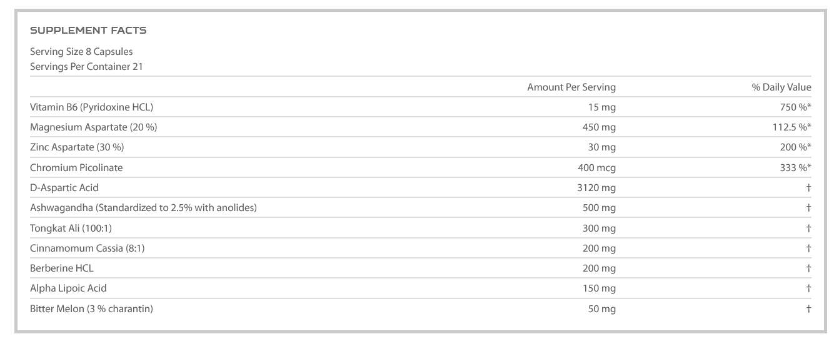
Task: Click the Supplement Facts heading
Action: point(88,30)
